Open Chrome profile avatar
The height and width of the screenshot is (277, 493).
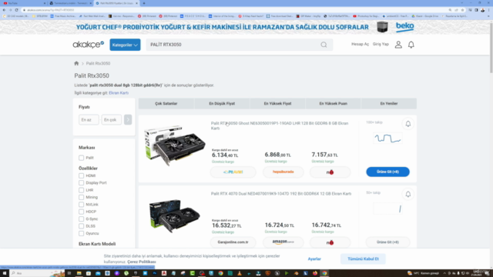(483, 10)
